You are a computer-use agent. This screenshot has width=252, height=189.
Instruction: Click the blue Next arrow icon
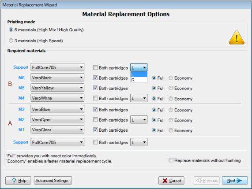pyautogui.click(x=239, y=181)
